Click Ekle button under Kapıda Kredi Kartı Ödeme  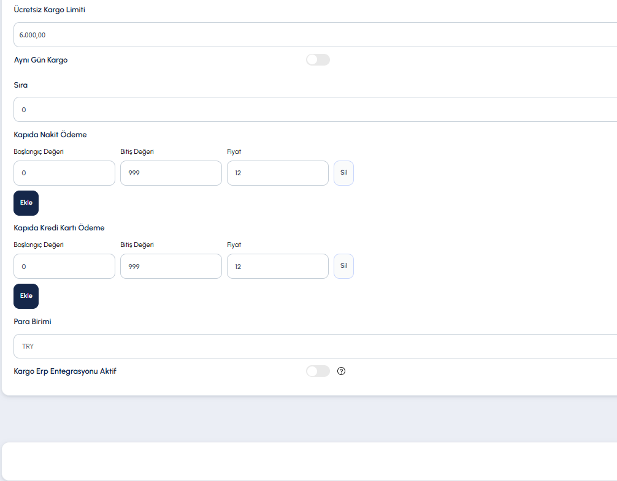point(26,296)
